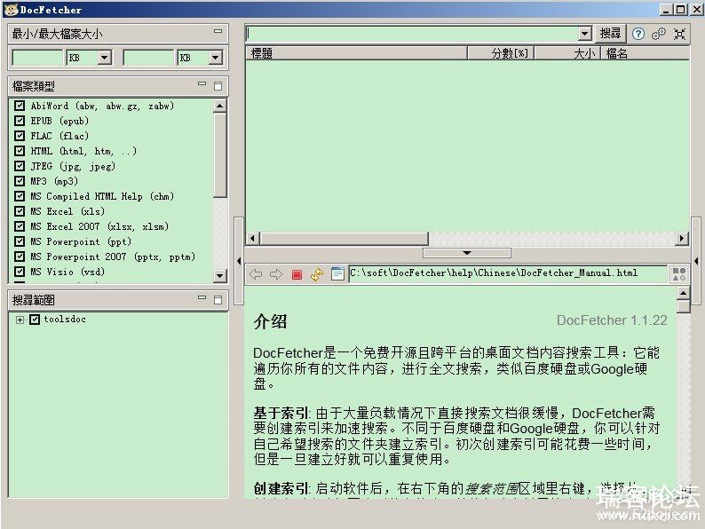Uncheck MS Powerpoint 2007 (pptx, pptm)
The image size is (705, 529).
coord(20,257)
